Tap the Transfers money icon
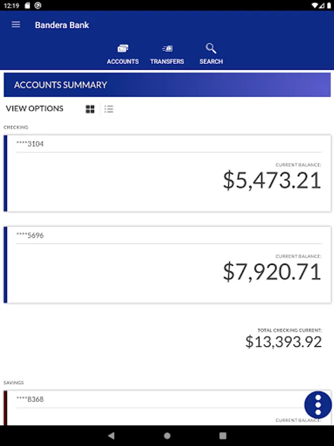334x446 pixels. (167, 49)
